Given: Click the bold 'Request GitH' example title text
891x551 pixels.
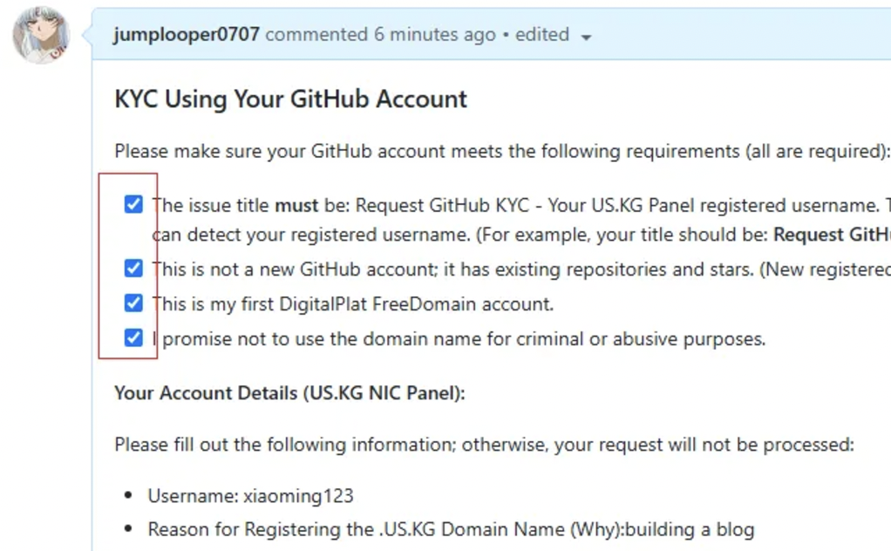Looking at the screenshot, I should pos(832,235).
